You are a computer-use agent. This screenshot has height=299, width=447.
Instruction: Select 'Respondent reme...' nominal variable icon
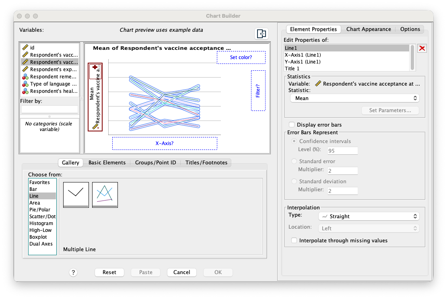click(x=25, y=77)
